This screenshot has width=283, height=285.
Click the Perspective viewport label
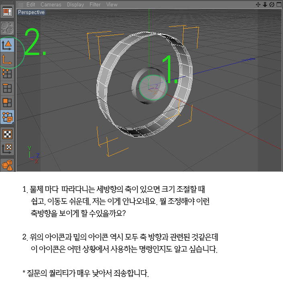point(31,12)
